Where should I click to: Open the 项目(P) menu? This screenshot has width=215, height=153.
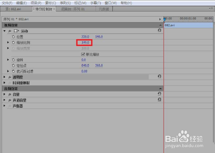click(36, 3)
